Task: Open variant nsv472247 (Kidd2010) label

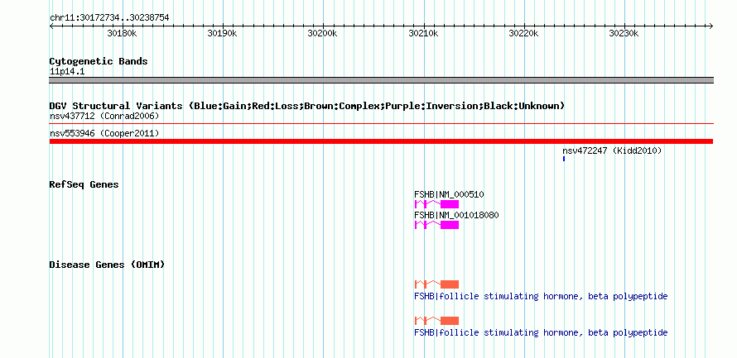Action: [x=612, y=150]
